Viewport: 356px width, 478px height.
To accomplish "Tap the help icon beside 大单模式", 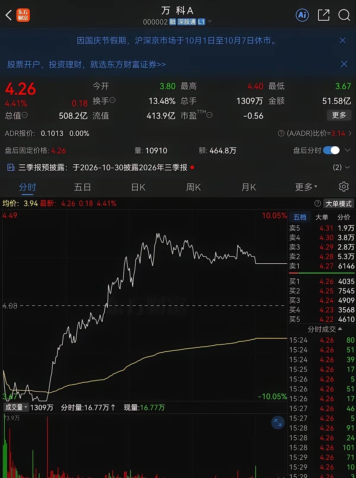I will coord(317,203).
